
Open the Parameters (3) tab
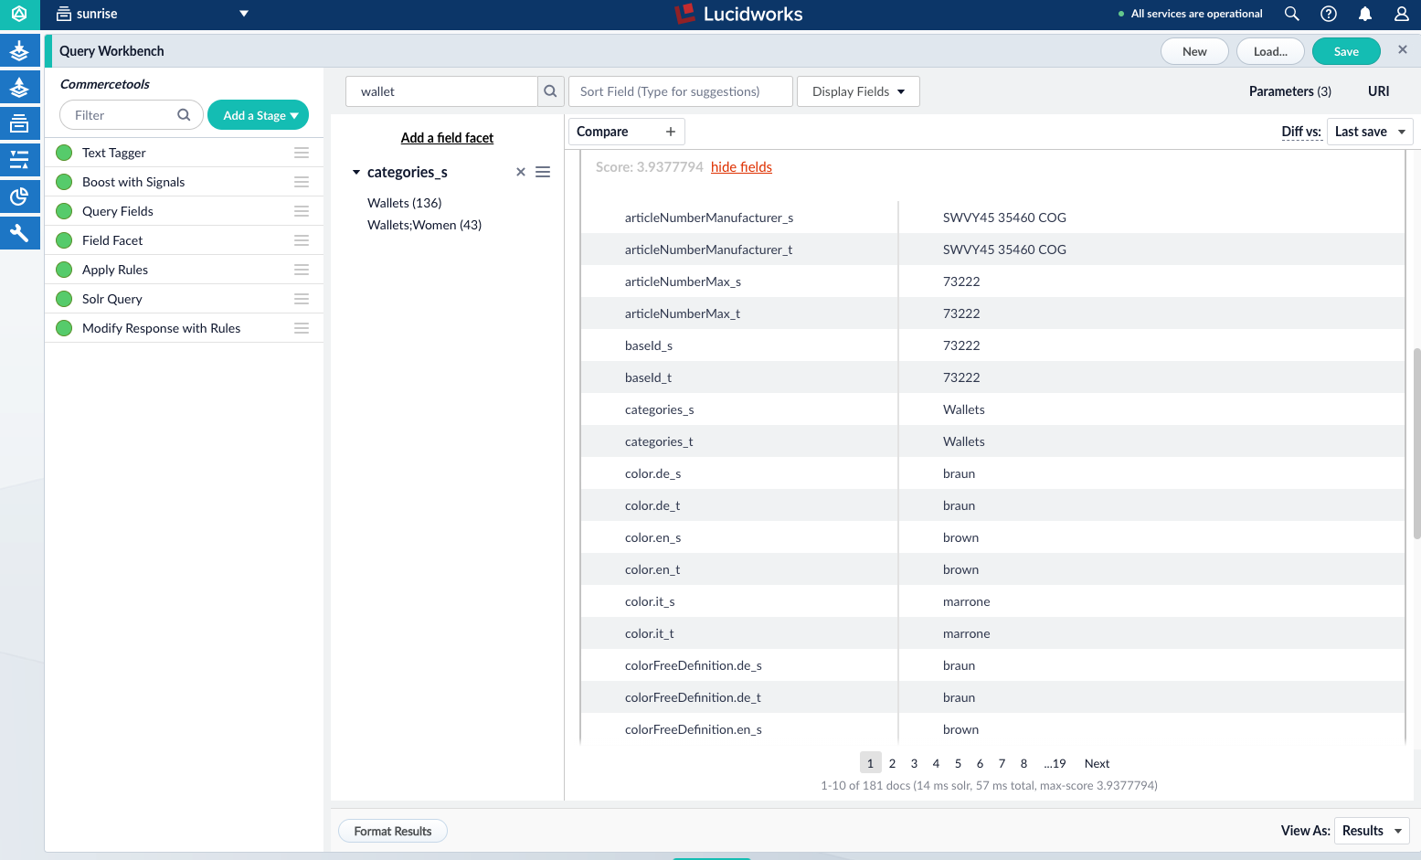point(1289,91)
